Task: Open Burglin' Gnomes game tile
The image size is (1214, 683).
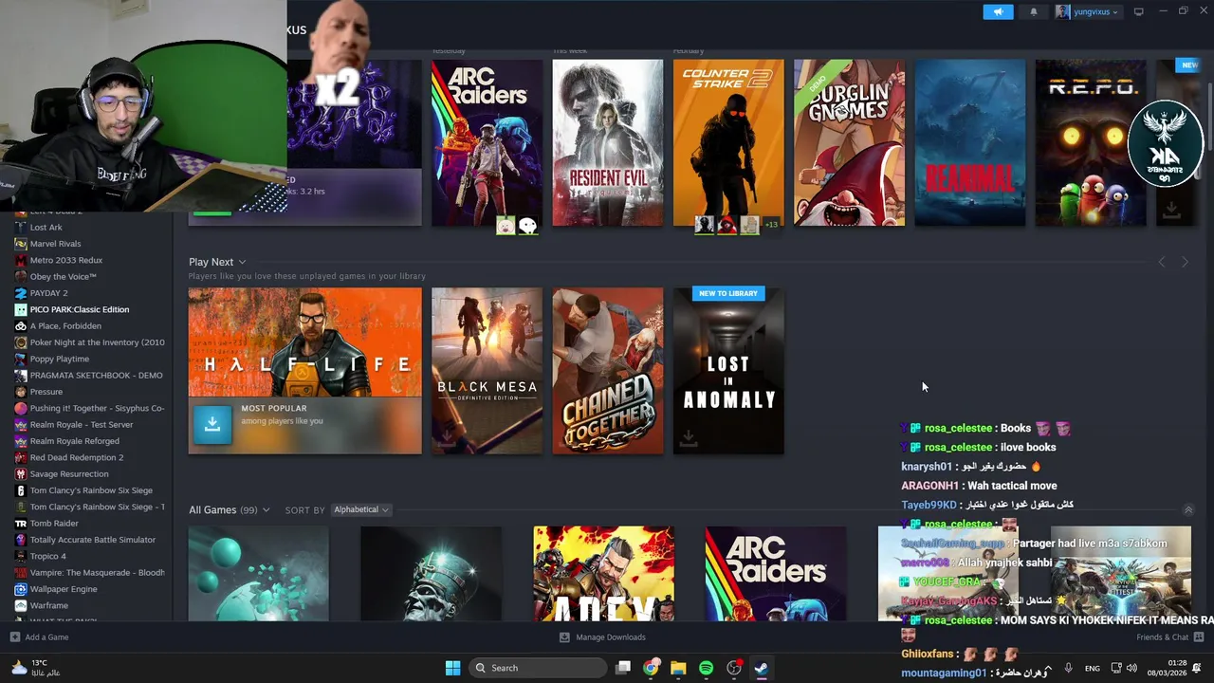Action: pyautogui.click(x=849, y=143)
